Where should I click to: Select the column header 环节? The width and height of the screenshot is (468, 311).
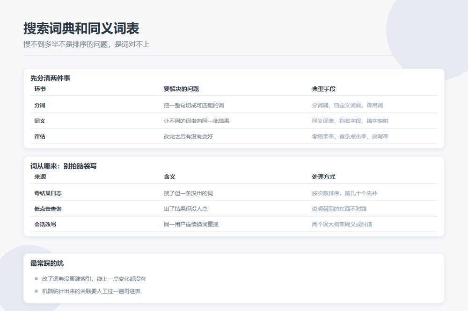pos(40,89)
